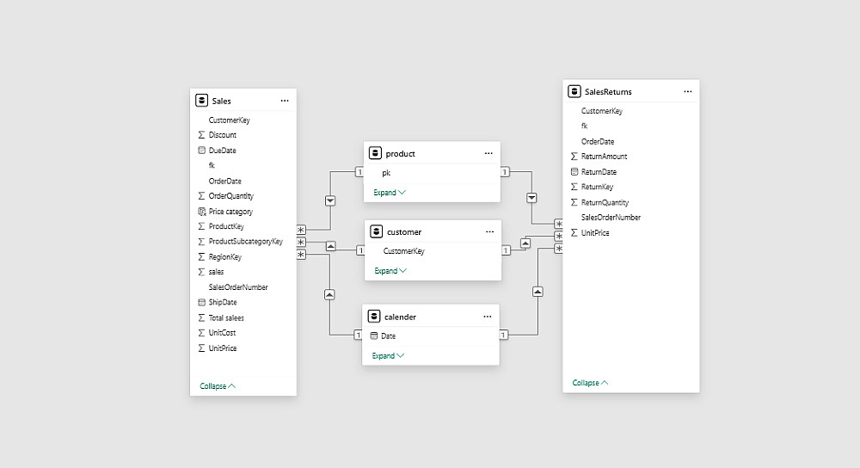860x468 pixels.
Task: Open the SalesReturns table more options menu
Action: click(x=688, y=91)
